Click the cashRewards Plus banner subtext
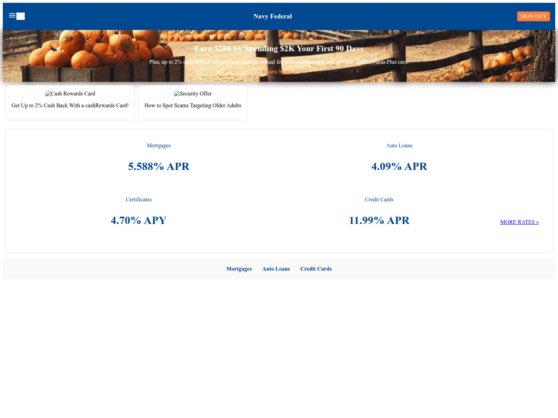 (279, 62)
